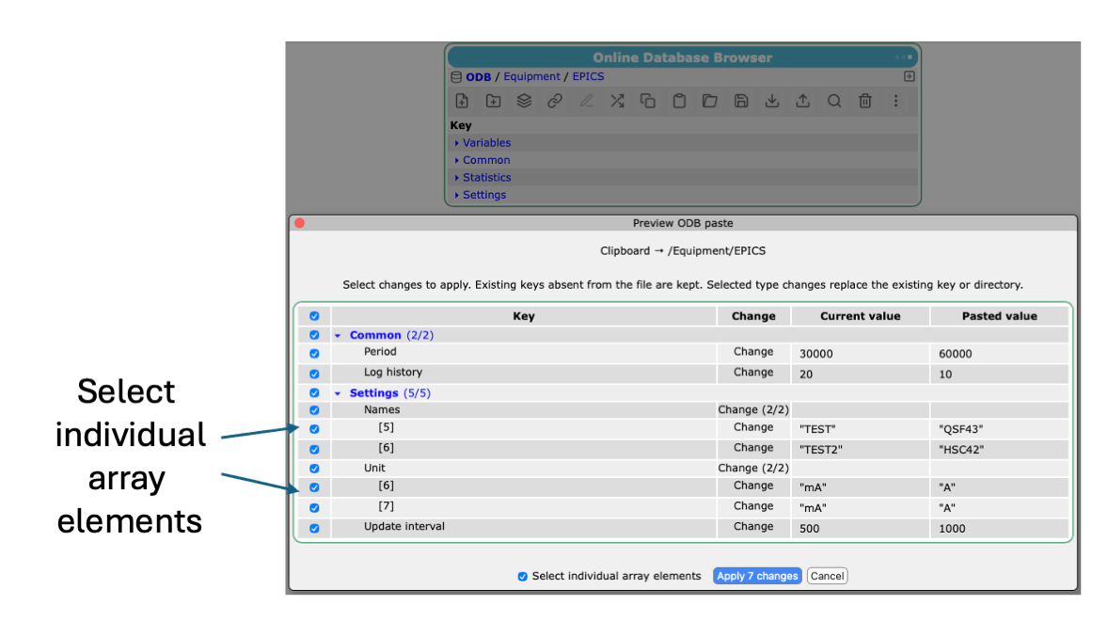Uncheck the checkbox for the "TEST2" to "HSC42" row

tap(314, 450)
